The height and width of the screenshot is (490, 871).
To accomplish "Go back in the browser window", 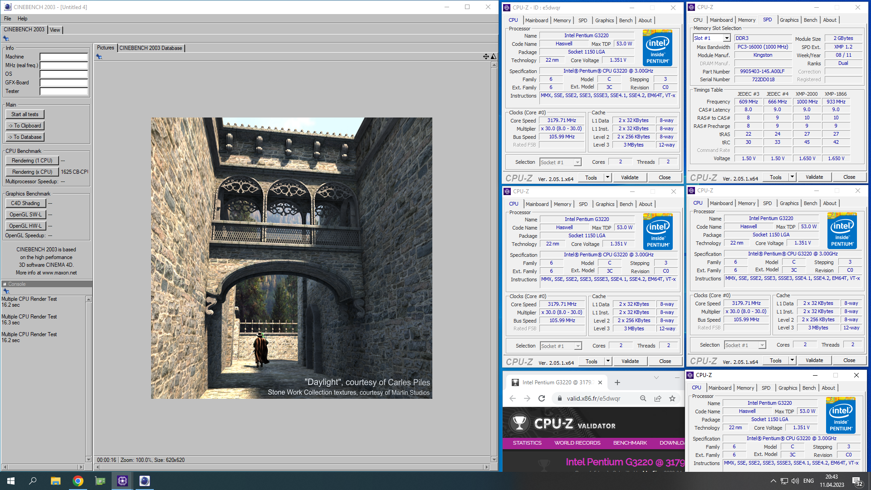I will pyautogui.click(x=513, y=398).
